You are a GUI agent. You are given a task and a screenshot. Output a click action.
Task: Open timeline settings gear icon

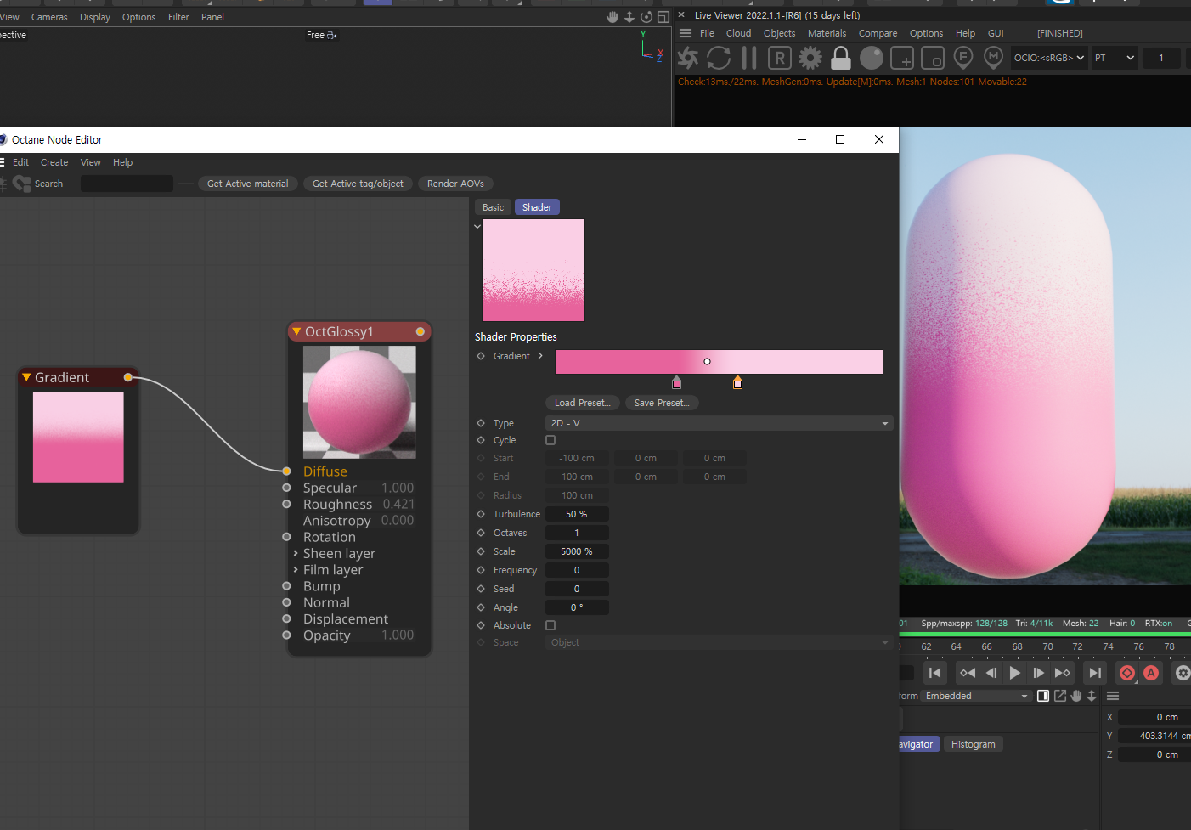click(x=1183, y=673)
